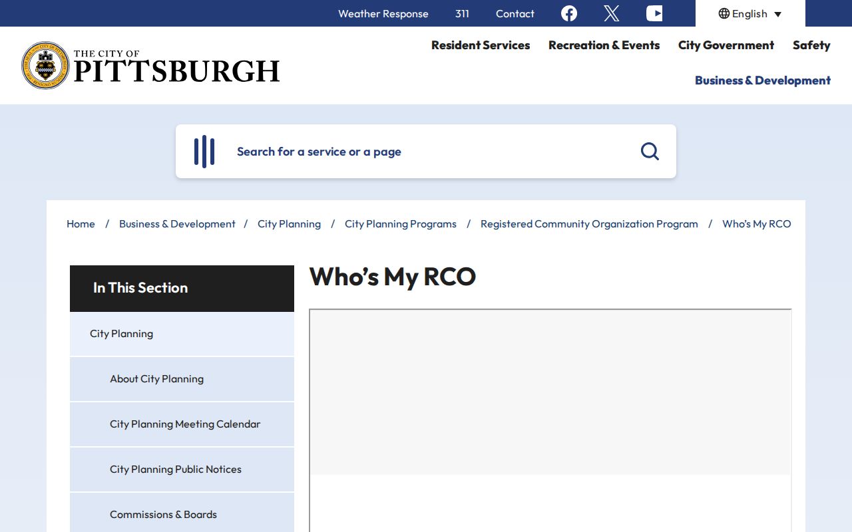Click the Weather Response link
Screen dimensions: 852x532
pyautogui.click(x=383, y=13)
